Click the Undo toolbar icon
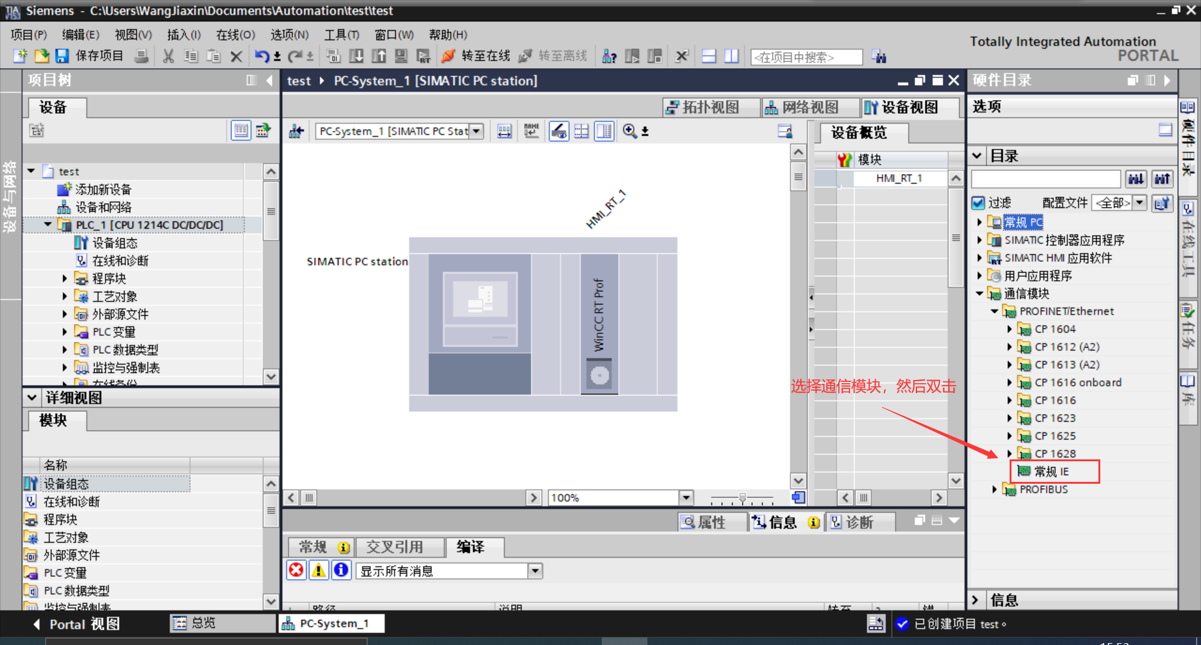 263,56
